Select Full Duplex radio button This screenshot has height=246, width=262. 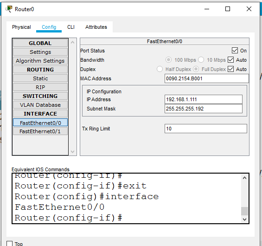coord(196,69)
